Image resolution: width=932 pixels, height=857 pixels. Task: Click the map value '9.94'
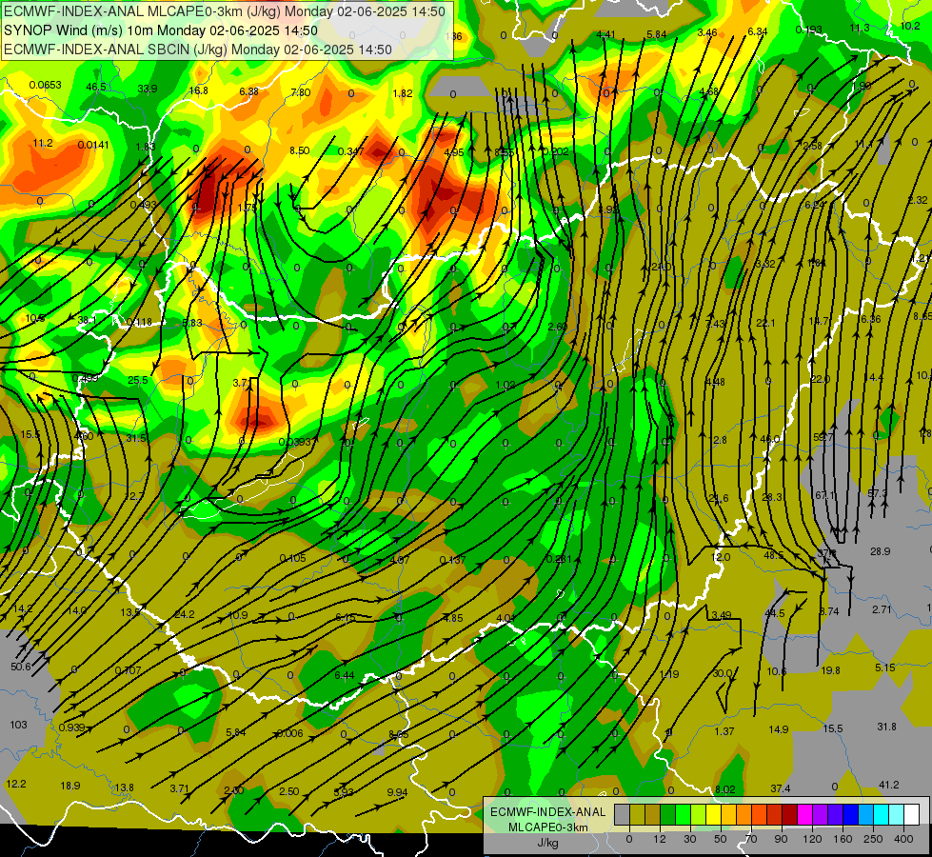click(397, 792)
